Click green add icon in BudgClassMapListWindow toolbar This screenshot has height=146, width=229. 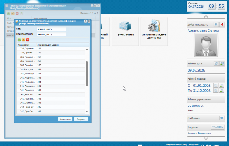click(8, 13)
